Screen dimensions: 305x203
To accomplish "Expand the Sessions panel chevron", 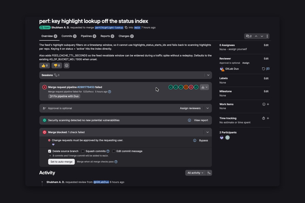I will click(x=208, y=75).
